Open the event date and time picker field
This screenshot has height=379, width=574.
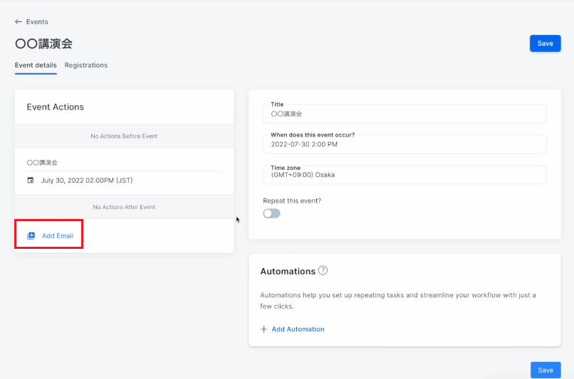(405, 144)
